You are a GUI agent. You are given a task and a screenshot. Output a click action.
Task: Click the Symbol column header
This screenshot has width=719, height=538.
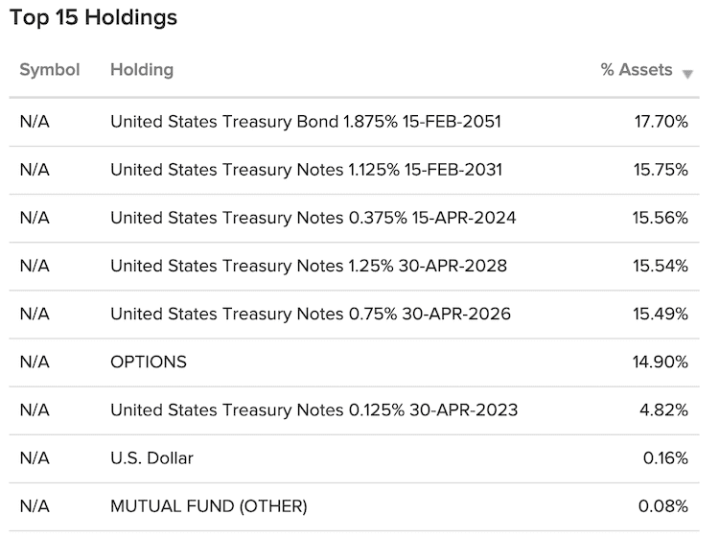coord(50,70)
